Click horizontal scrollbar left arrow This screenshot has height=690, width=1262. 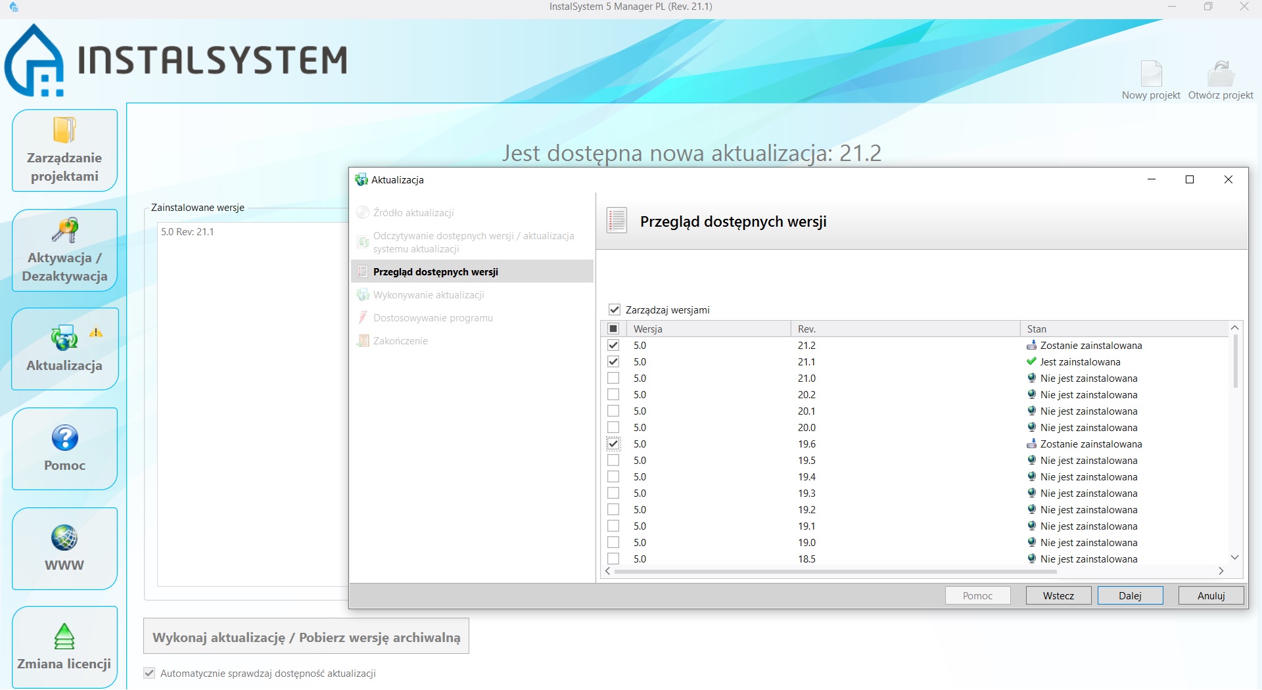pos(608,571)
